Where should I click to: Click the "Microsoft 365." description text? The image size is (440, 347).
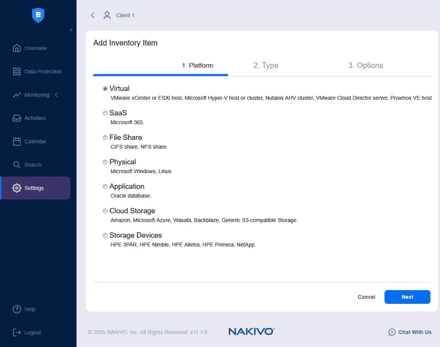pyautogui.click(x=127, y=123)
